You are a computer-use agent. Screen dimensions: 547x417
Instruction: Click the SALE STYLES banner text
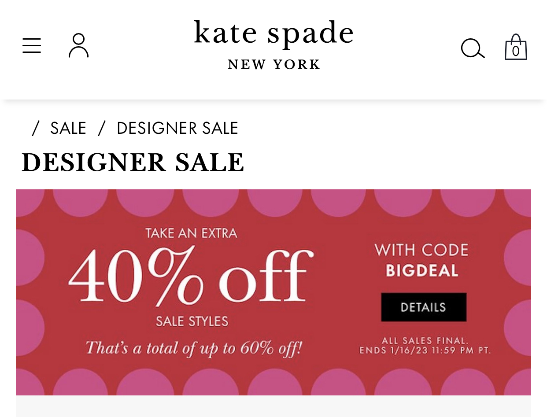click(x=192, y=321)
